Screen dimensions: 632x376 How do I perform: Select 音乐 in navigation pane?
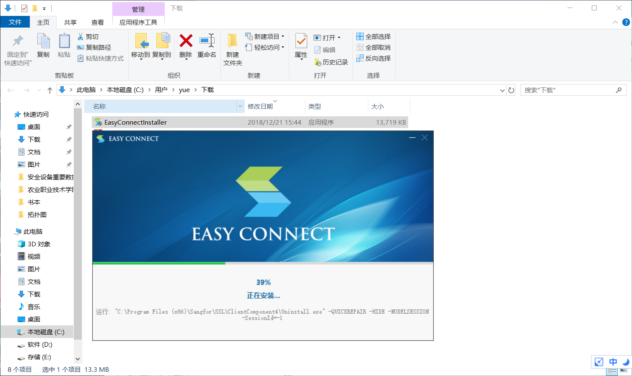tap(29, 307)
